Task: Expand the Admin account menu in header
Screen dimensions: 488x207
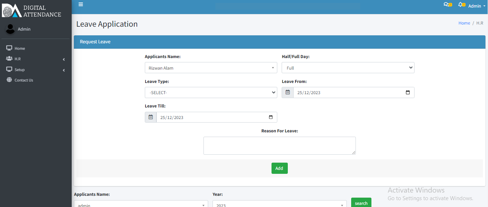Action: point(476,6)
